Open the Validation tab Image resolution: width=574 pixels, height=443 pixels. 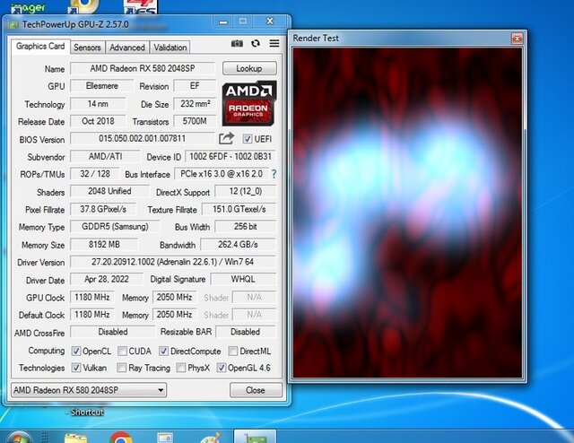[x=170, y=48]
